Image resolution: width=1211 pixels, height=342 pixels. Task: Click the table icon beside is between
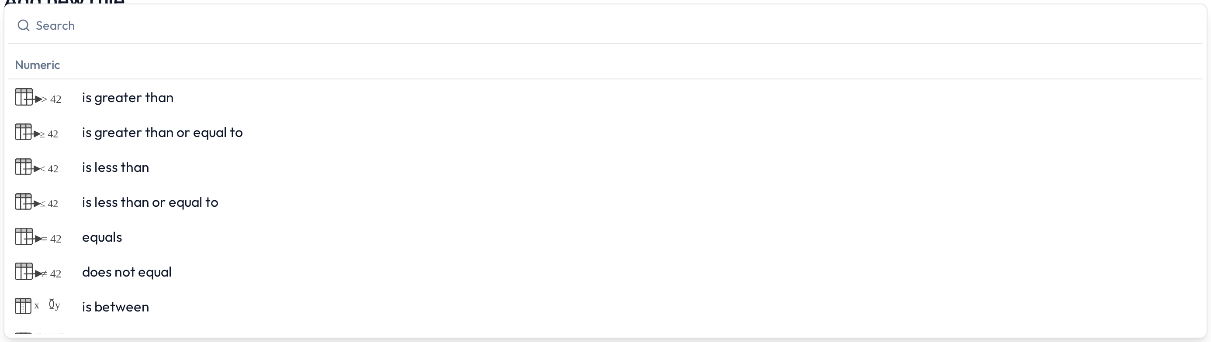pyautogui.click(x=23, y=306)
